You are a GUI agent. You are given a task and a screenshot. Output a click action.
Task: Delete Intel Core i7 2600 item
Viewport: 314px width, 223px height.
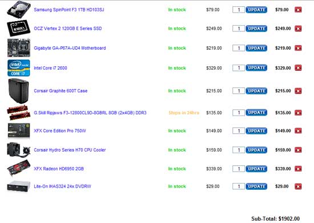(x=298, y=68)
